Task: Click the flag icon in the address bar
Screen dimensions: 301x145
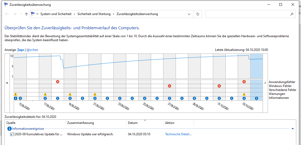Action: (x=33, y=14)
